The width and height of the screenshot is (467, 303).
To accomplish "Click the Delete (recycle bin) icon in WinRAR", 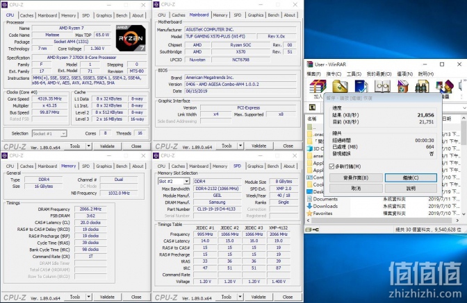I will click(x=402, y=87).
